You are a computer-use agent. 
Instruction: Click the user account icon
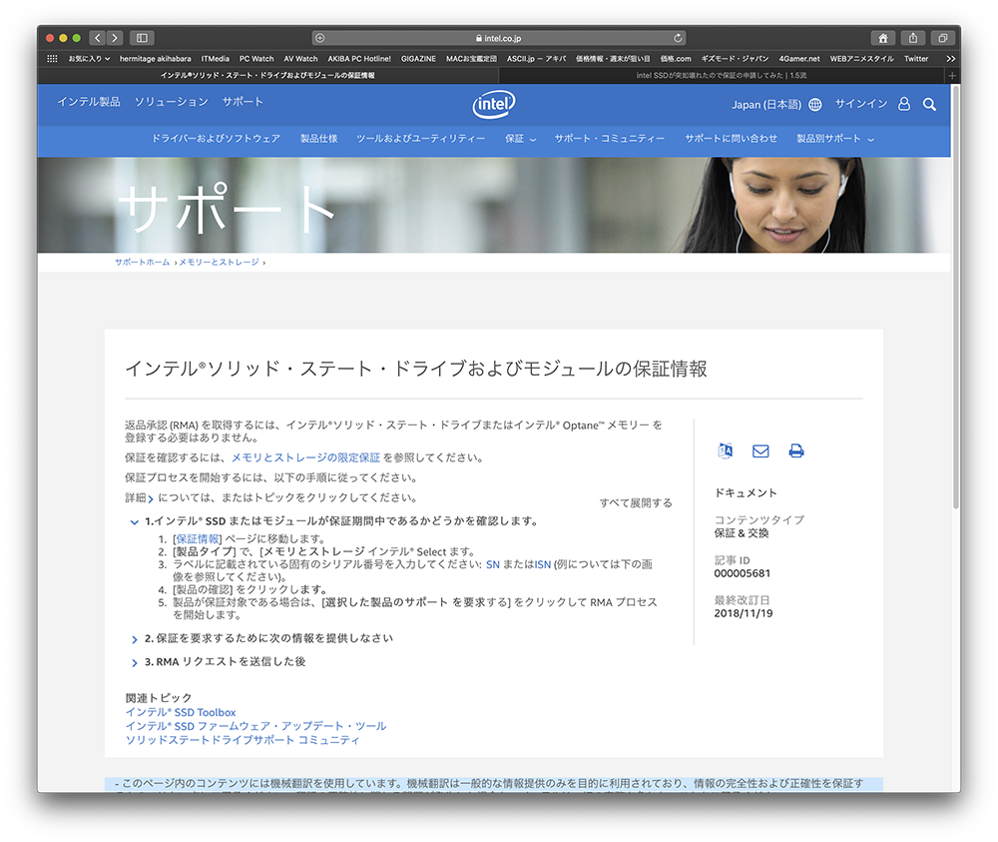tap(904, 104)
